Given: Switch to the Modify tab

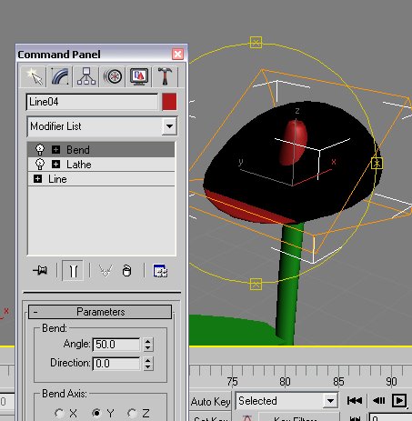Looking at the screenshot, I should point(60,76).
